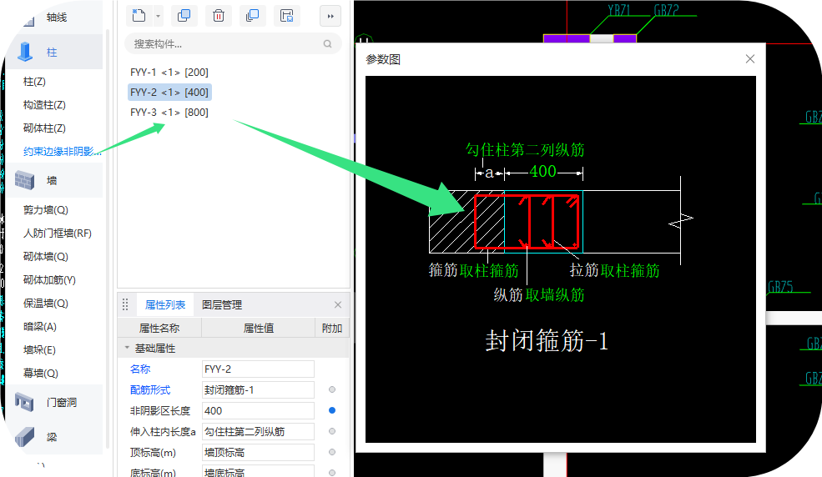The height and width of the screenshot is (477, 822).
Task: Click the 属性名称 column header
Action: click(159, 329)
